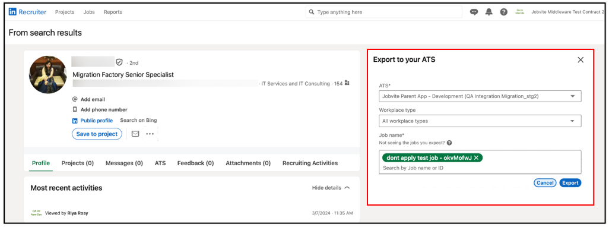Click the verification shield badge icon
The image size is (609, 227).
tap(119, 62)
